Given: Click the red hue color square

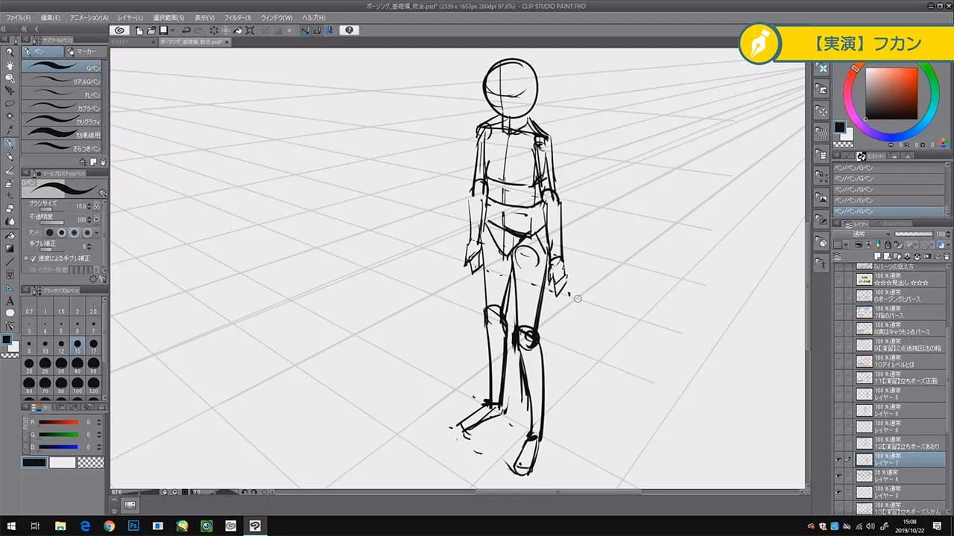Looking at the screenshot, I should coord(891,93).
